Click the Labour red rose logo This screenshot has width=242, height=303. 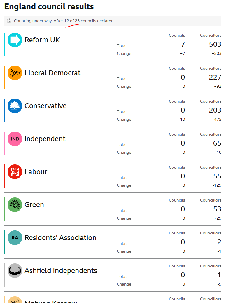[15, 172]
